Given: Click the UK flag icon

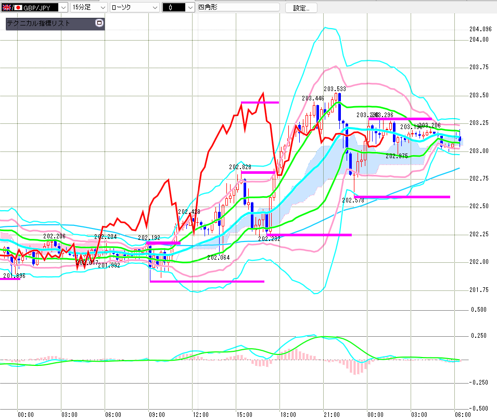Looking at the screenshot, I should pos(7,8).
